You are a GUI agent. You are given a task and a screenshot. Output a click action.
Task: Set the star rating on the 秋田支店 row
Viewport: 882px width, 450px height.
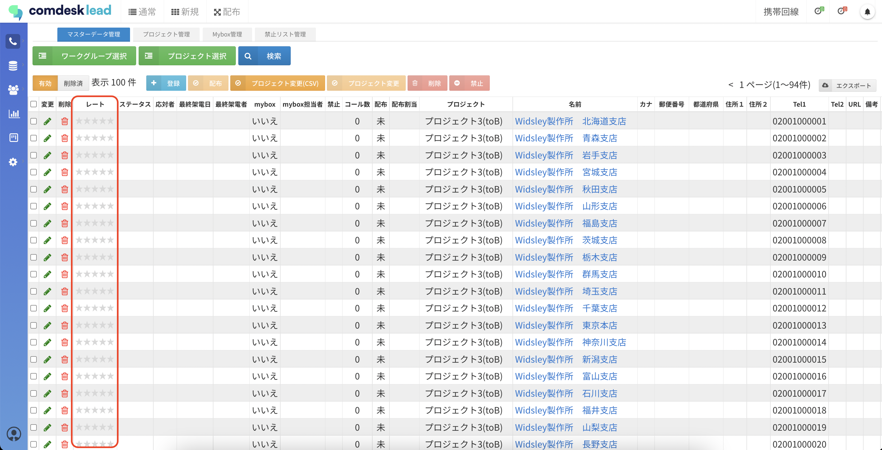click(94, 189)
